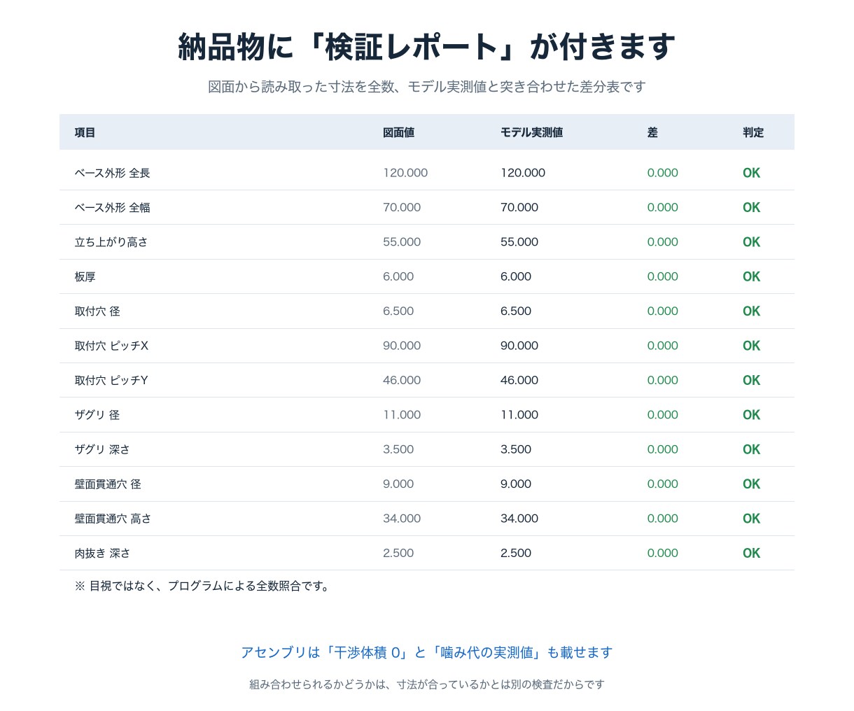The image size is (854, 711).
Task: Click the モデル実測値 column header
Action: 531,132
